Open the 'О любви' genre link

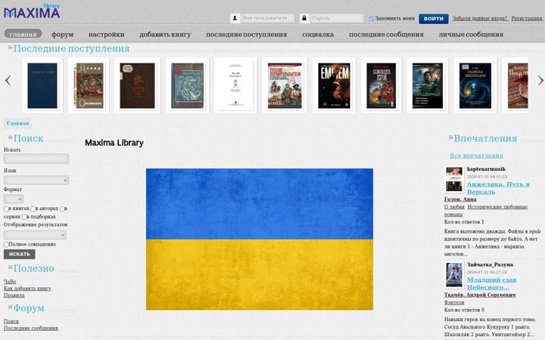pos(454,207)
